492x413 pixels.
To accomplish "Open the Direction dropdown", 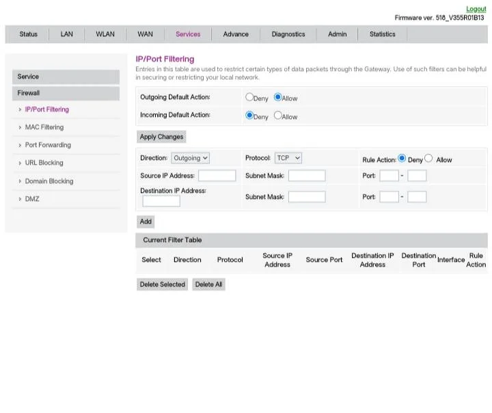I will tap(190, 158).
